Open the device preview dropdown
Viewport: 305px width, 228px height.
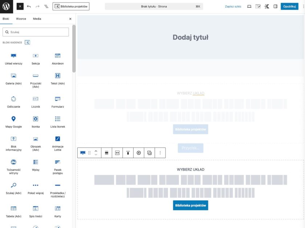coord(249,7)
